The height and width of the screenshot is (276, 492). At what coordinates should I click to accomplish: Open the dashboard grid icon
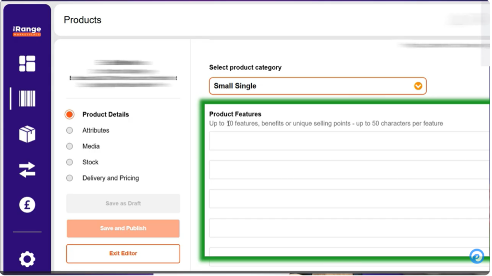point(27,63)
